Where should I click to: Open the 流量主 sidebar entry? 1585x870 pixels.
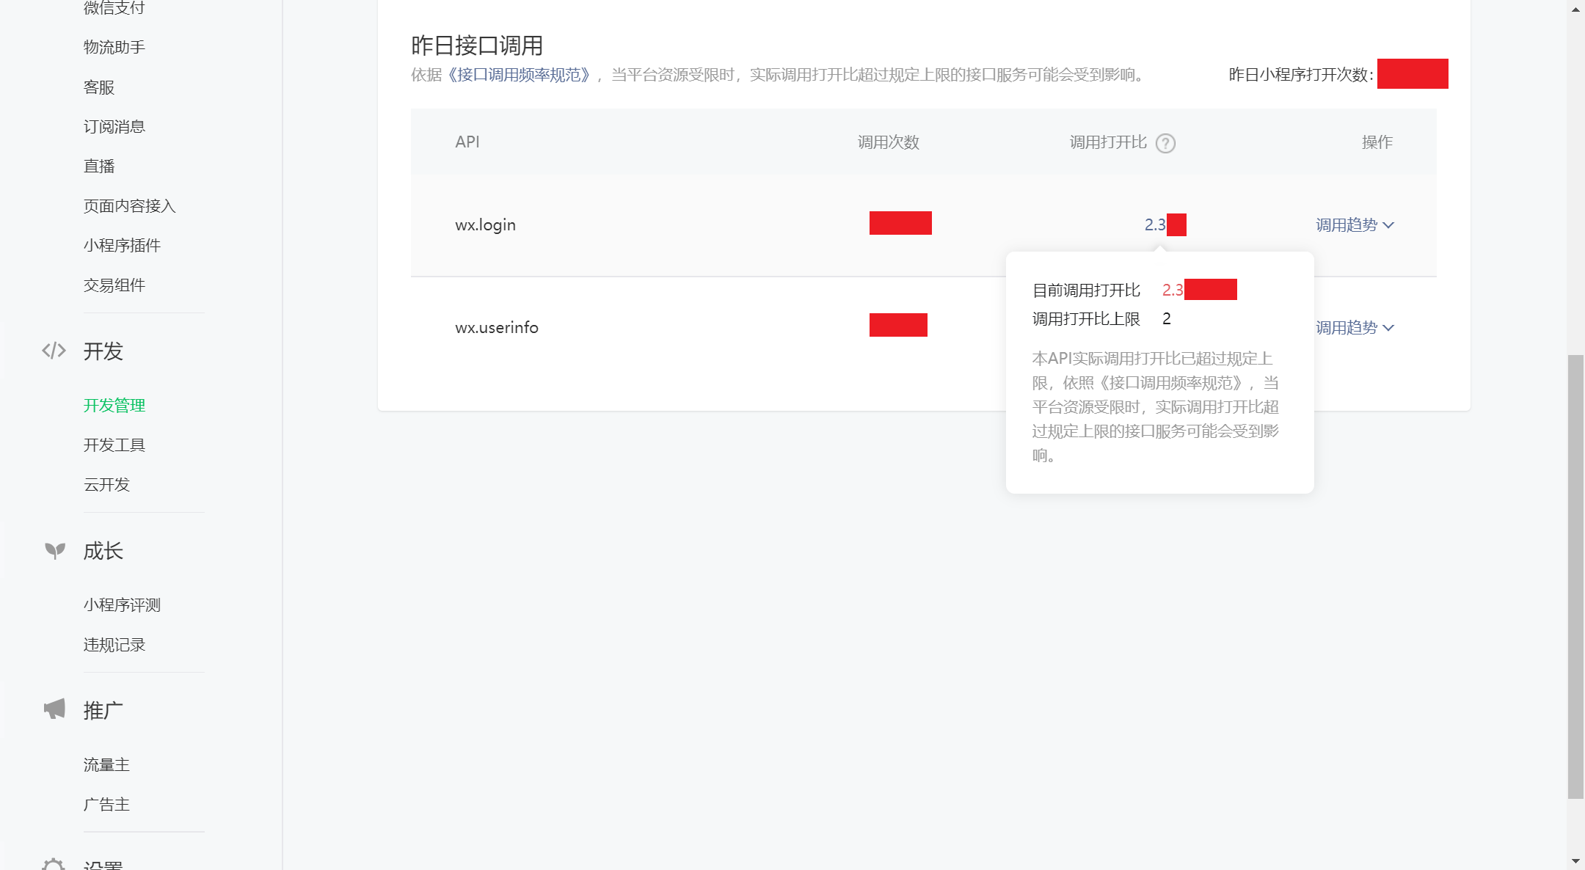[x=106, y=764]
